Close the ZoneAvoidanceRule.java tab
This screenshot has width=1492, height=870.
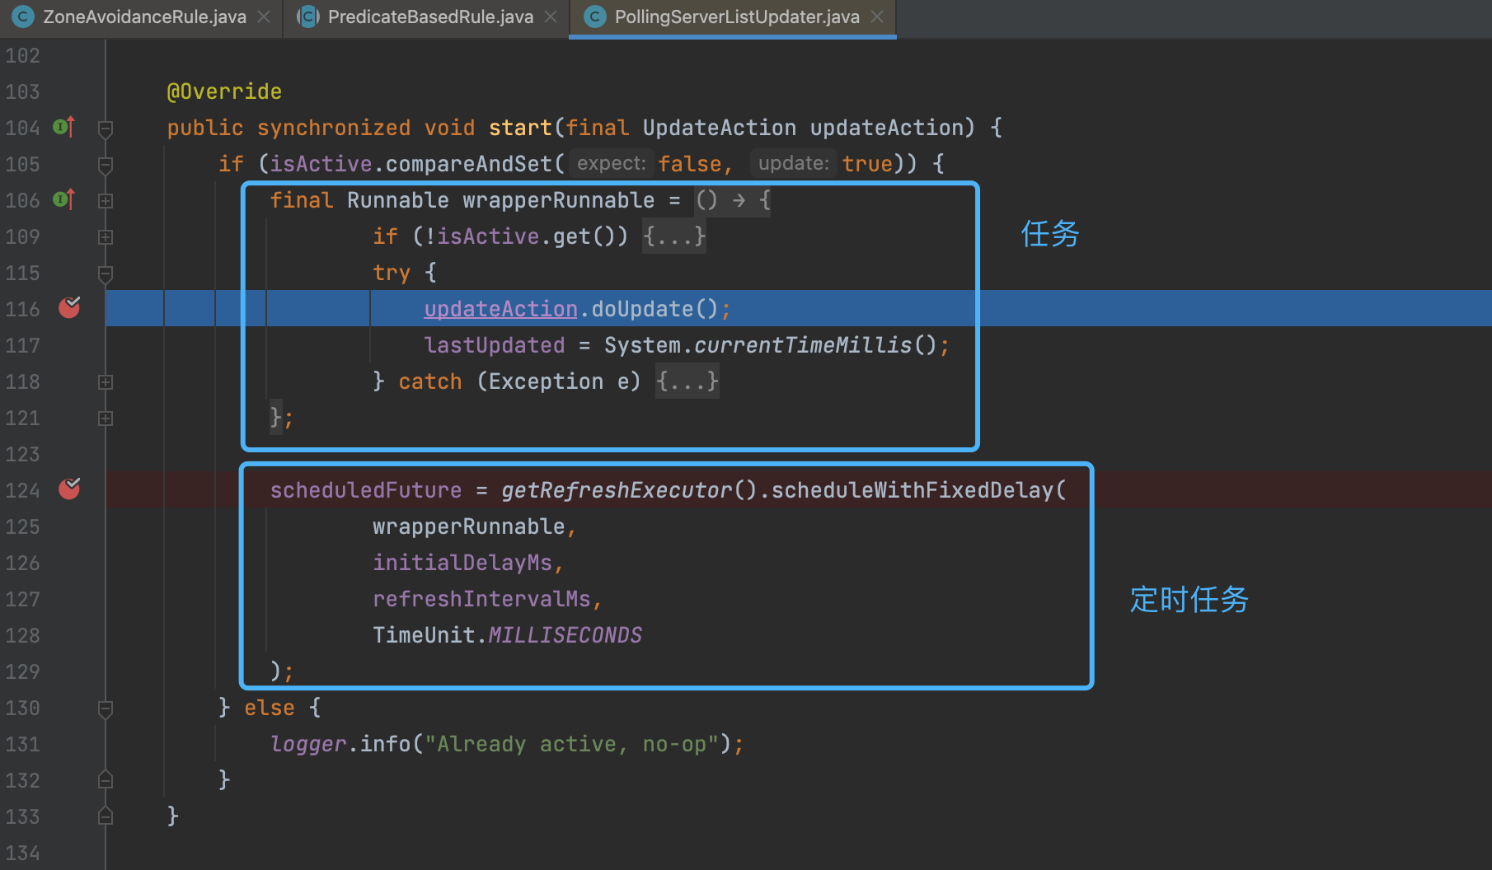(264, 16)
